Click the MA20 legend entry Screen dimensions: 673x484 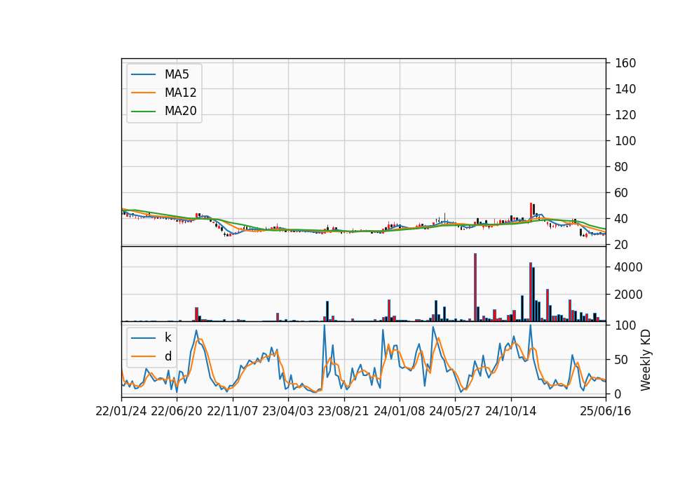point(164,111)
